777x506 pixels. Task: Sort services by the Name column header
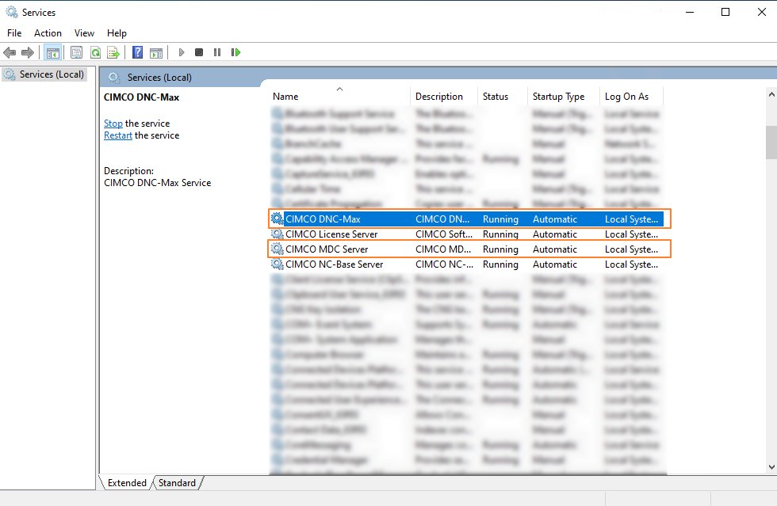340,97
